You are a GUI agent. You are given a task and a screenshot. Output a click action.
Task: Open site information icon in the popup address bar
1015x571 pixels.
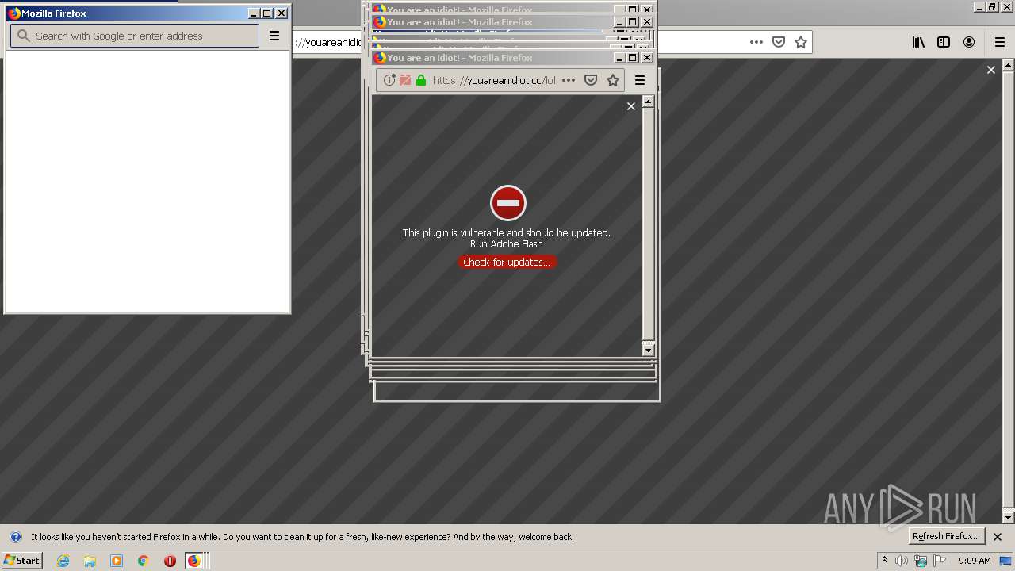coord(389,80)
